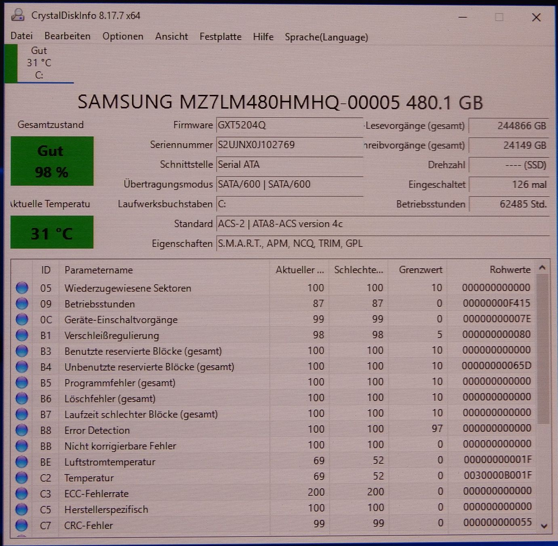Click the Drehzahl value ---- (SSD)
Viewport: 558px width, 546px height.
point(509,165)
